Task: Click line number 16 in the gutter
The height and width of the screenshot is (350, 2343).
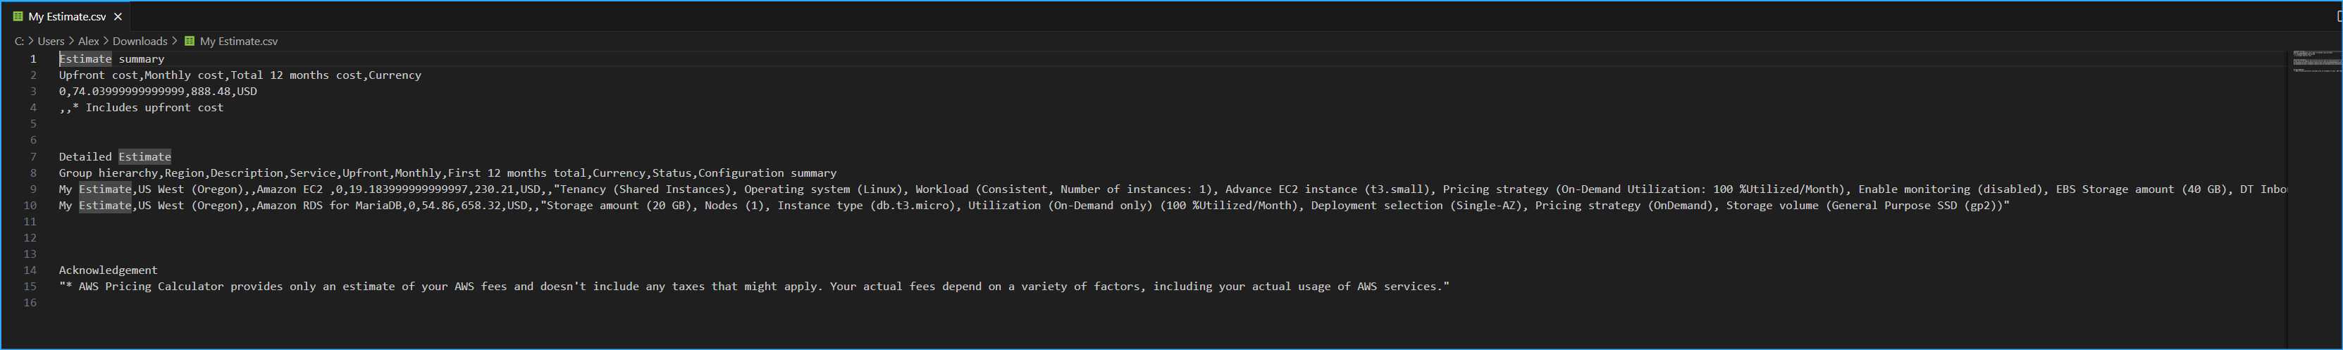Action: (x=30, y=303)
